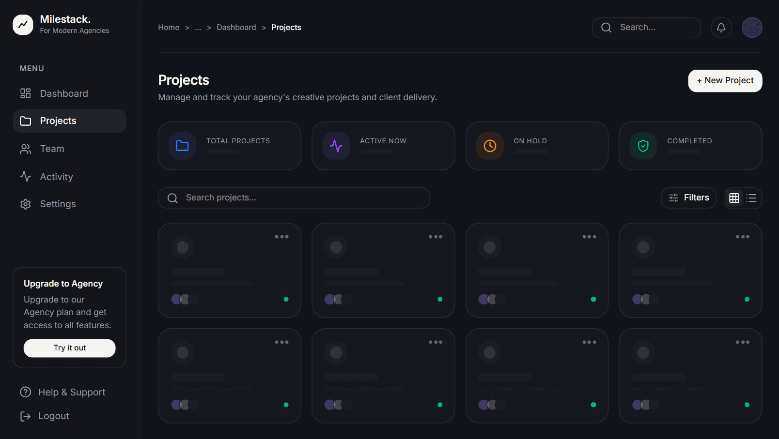Screen dimensions: 779x439
Task: Open options menu of second top-row card
Action: click(436, 237)
